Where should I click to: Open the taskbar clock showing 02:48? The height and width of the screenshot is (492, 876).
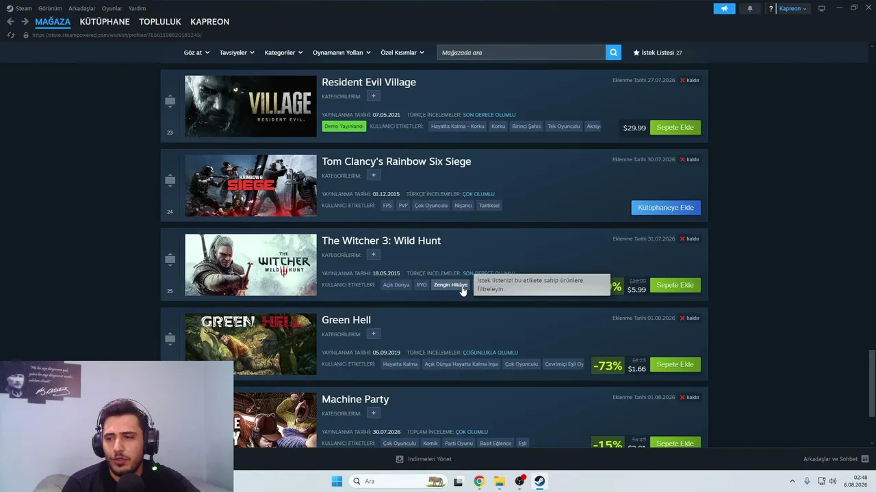point(855,481)
